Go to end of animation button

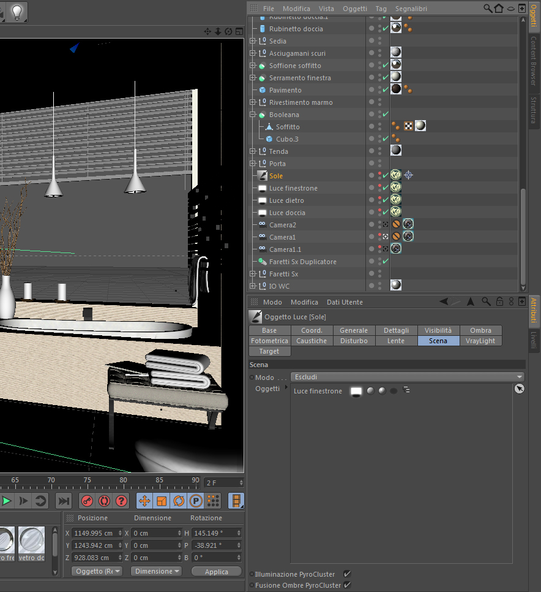tap(64, 501)
